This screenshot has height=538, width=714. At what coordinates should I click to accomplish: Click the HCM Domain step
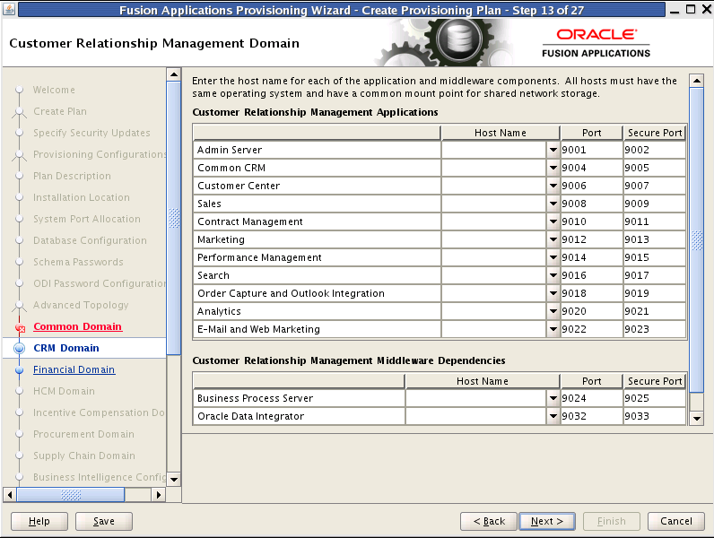[x=65, y=391]
